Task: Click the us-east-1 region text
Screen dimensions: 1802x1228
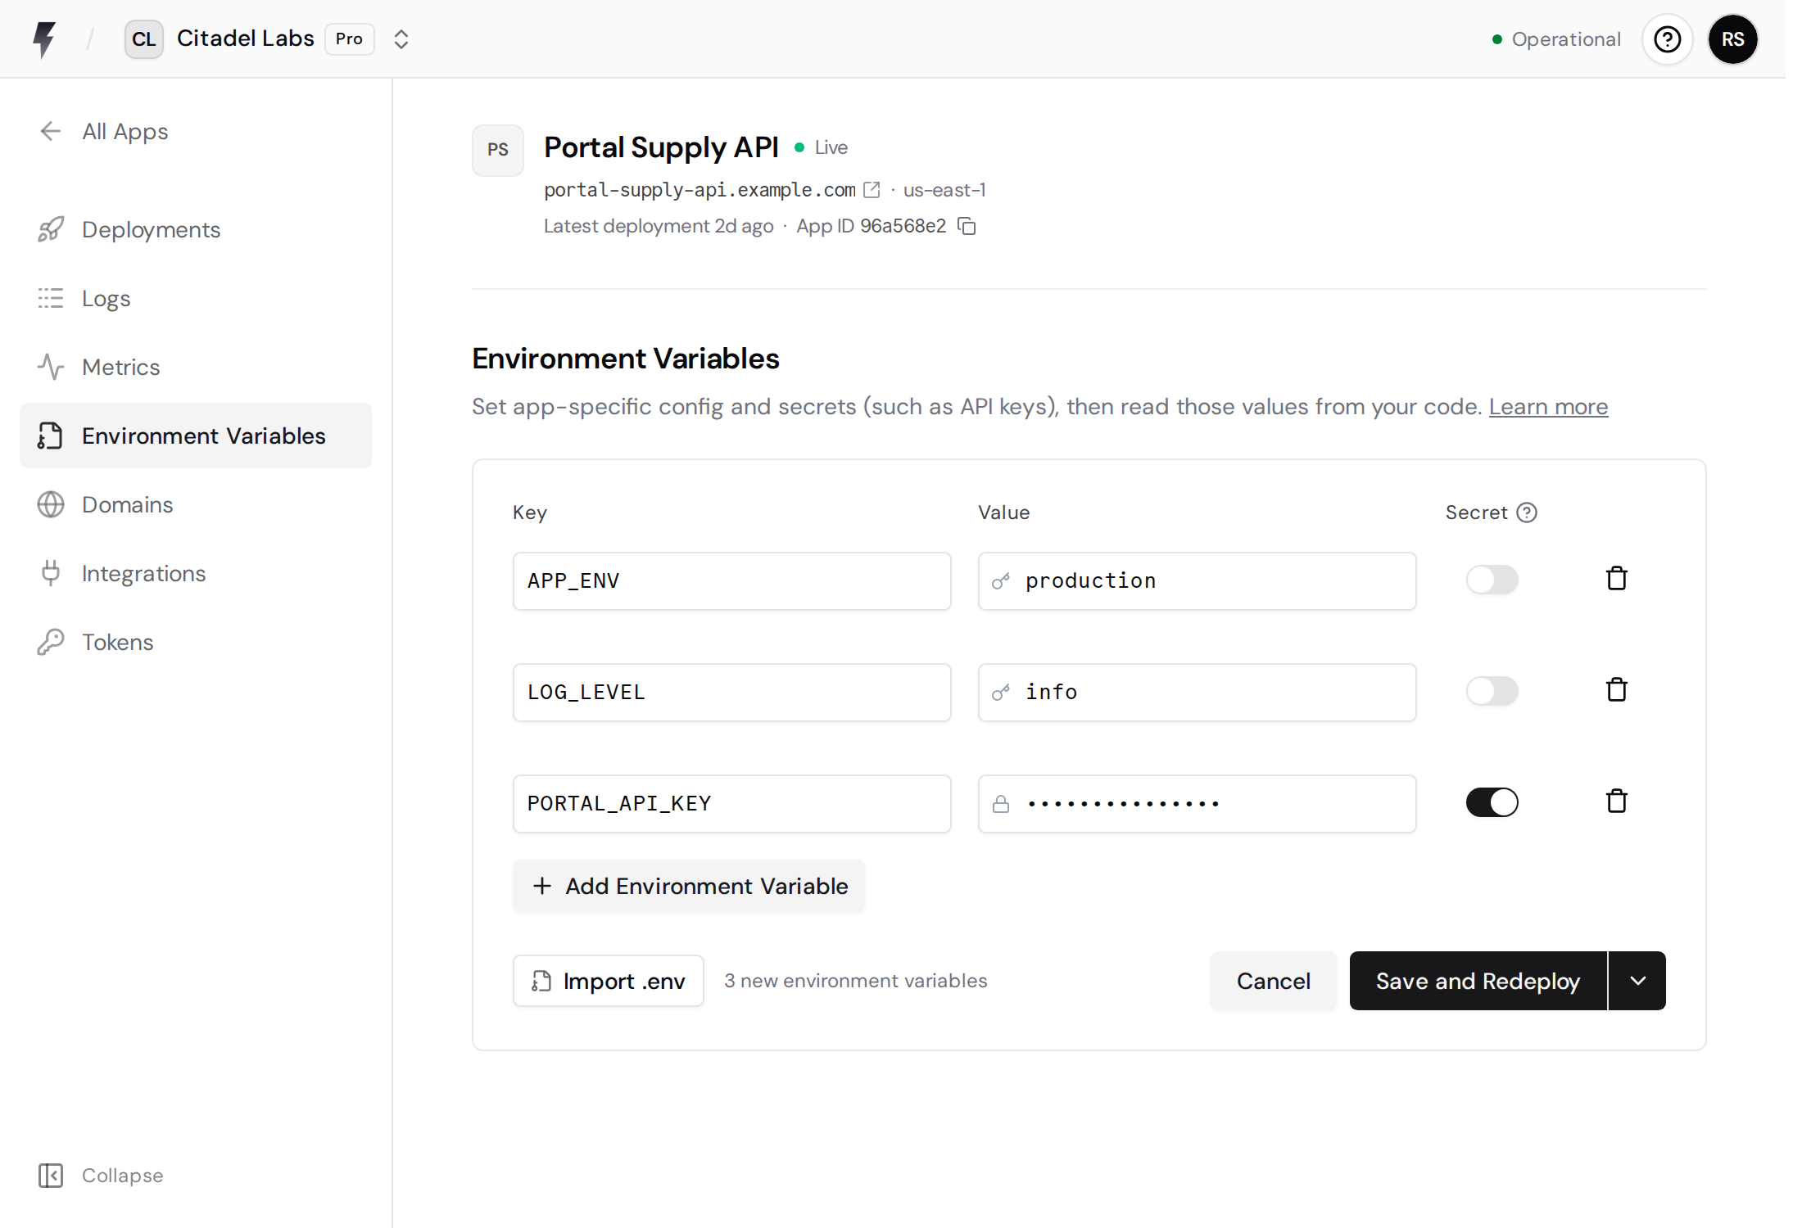Action: [944, 190]
